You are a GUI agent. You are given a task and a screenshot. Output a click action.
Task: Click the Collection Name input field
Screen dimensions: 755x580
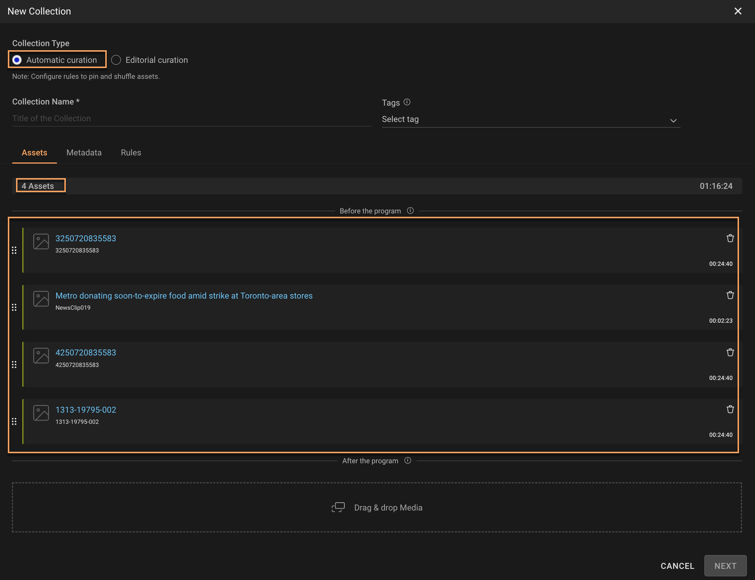tap(192, 119)
